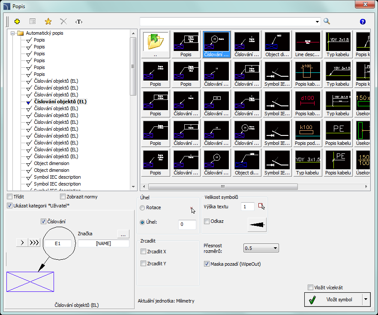378x315 pixels.
Task: Select the highlighted Číslování circle symbol thumbnail
Action: [x=216, y=44]
